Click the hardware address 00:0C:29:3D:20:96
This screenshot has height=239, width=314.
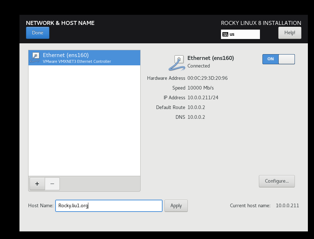(207, 78)
